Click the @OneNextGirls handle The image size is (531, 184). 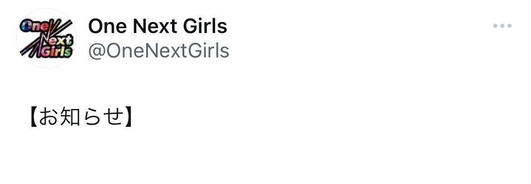click(158, 51)
